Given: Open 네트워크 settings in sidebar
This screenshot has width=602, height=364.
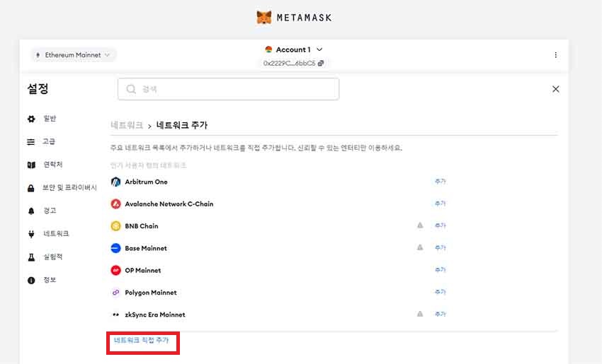Looking at the screenshot, I should (x=56, y=233).
